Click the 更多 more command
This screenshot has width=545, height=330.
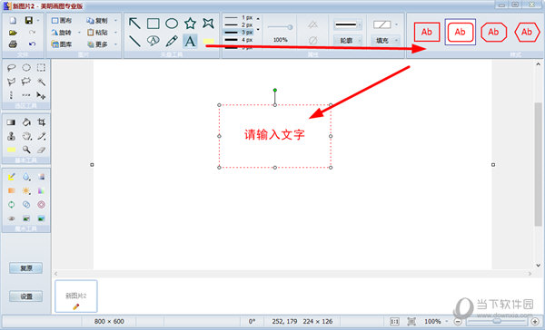(97, 44)
